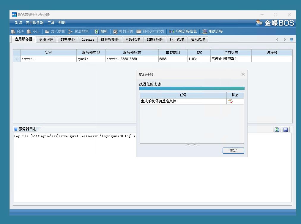This screenshot has height=224, width=301.
Task: Click the RPC column header
Action: click(199, 53)
